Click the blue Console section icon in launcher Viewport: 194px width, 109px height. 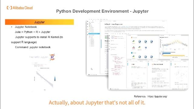[132, 53]
